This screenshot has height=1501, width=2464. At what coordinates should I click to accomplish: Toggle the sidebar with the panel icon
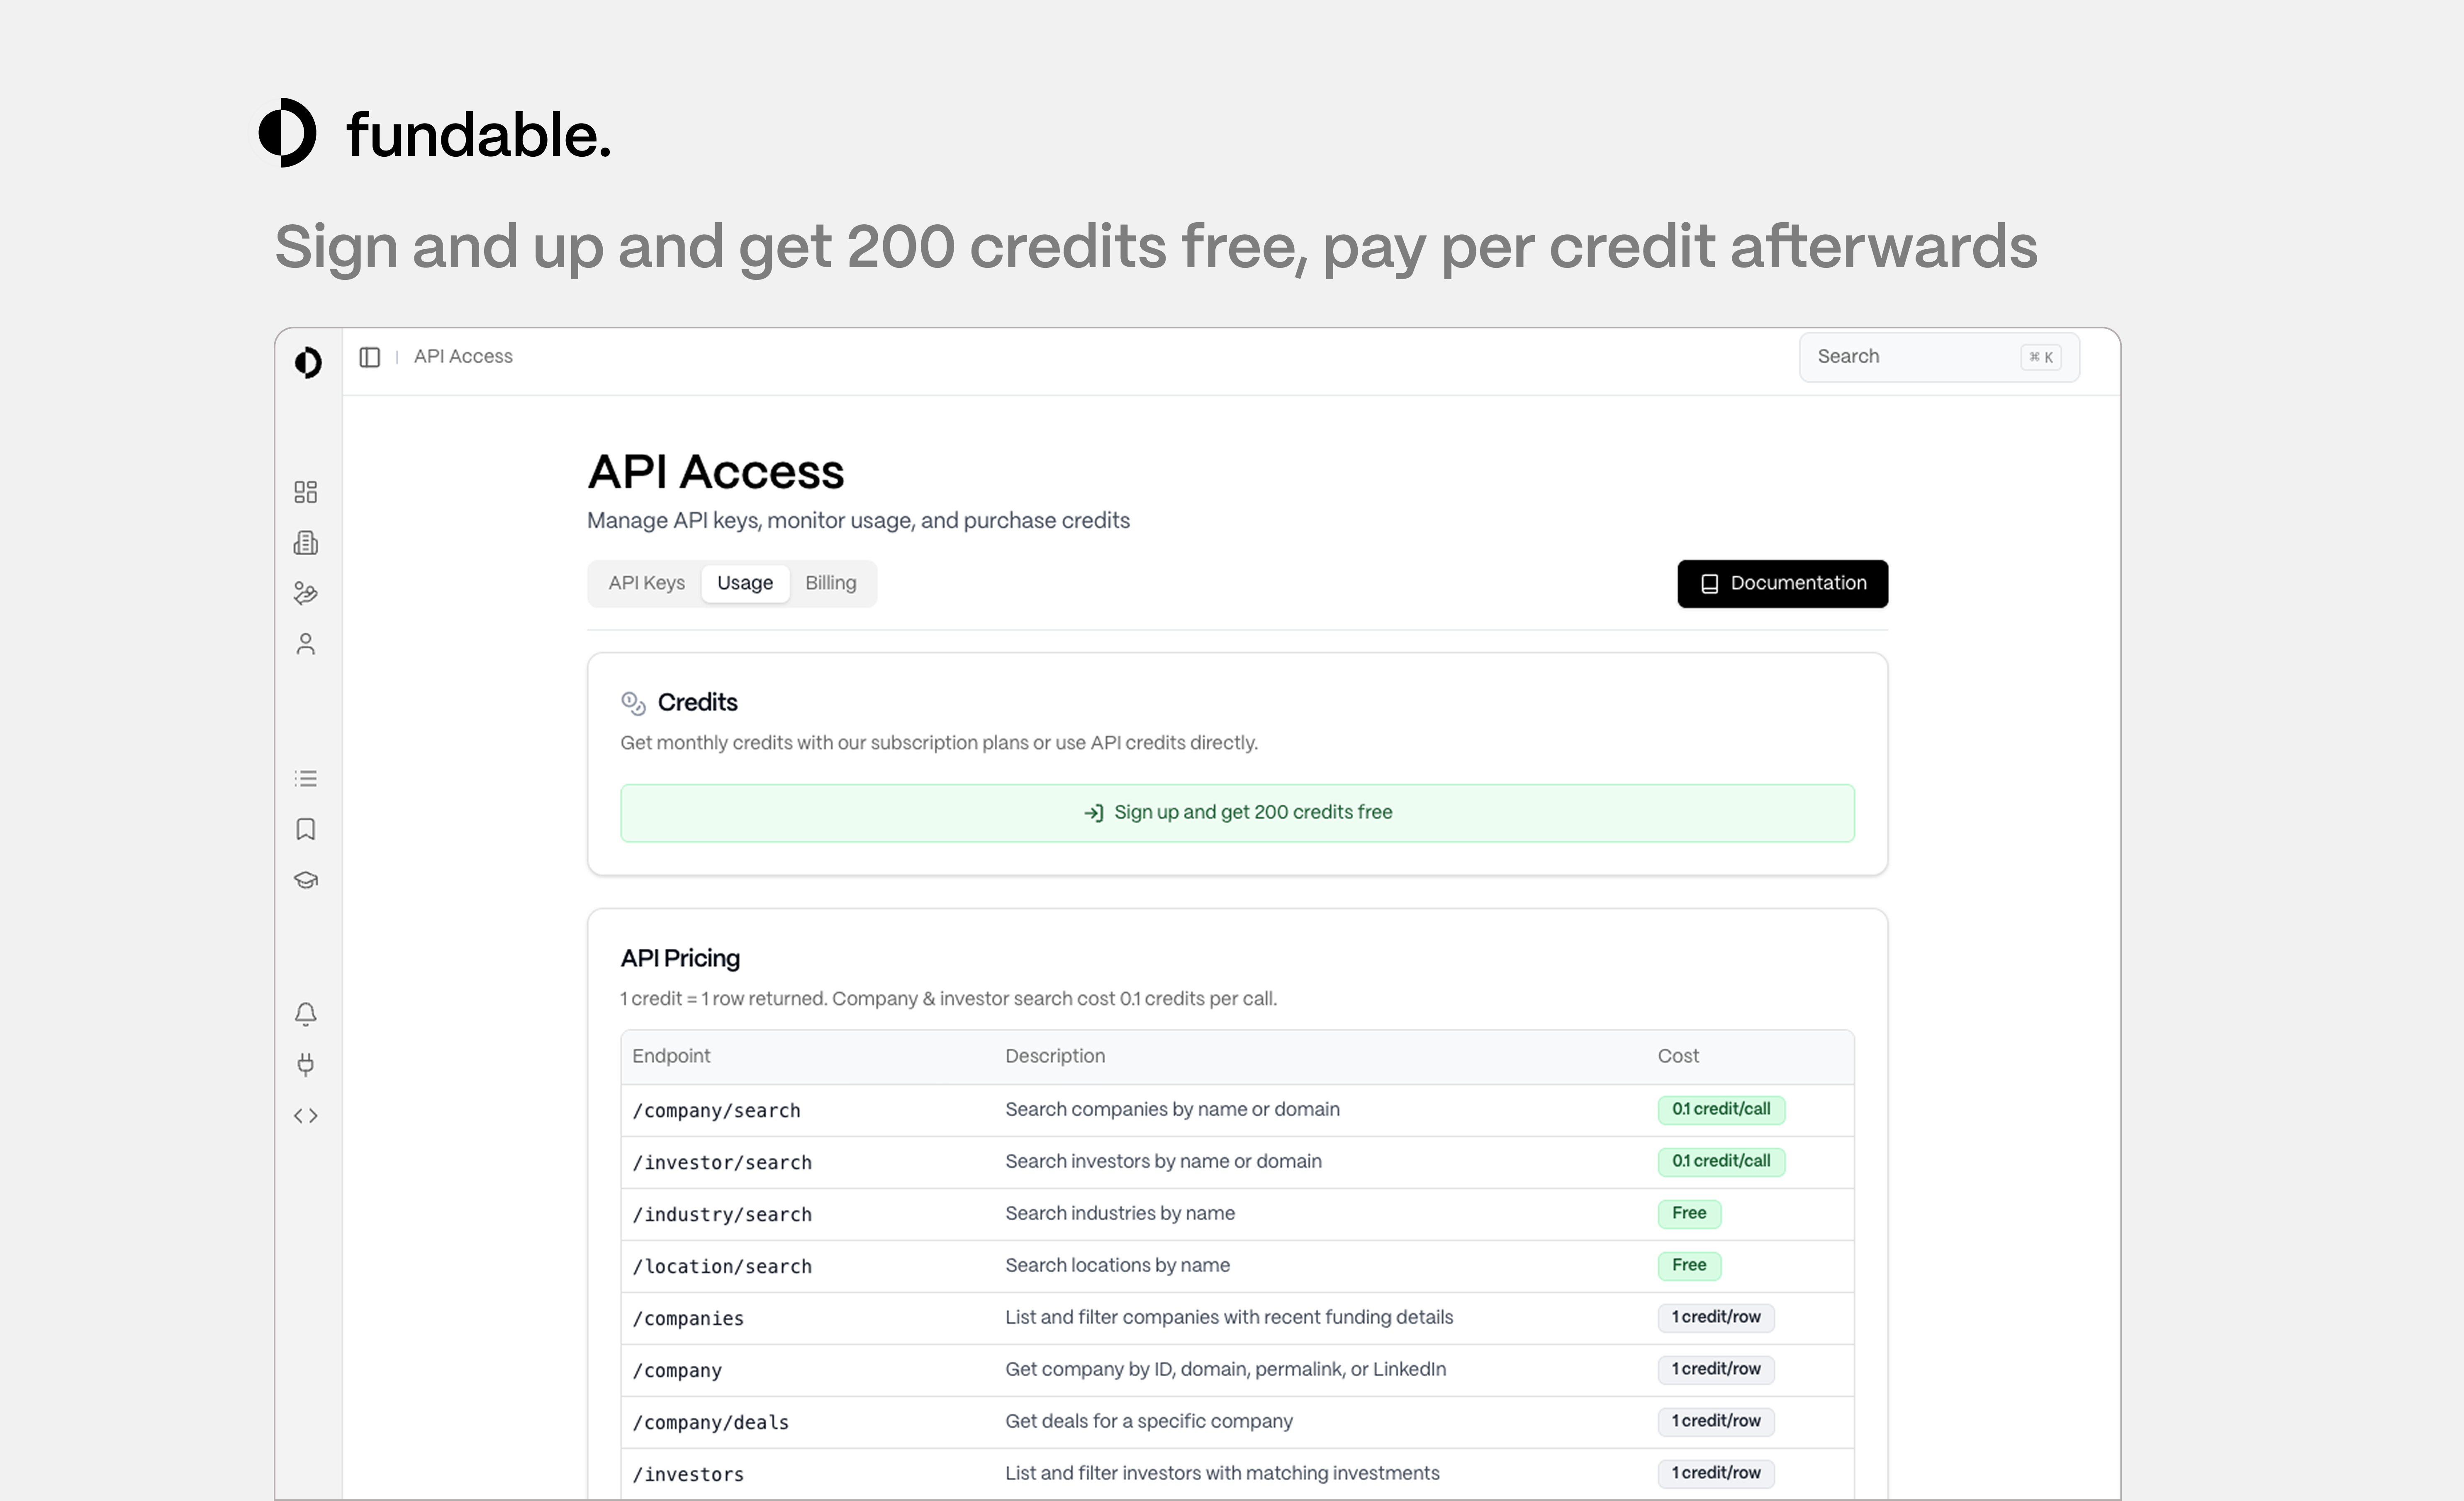(370, 357)
